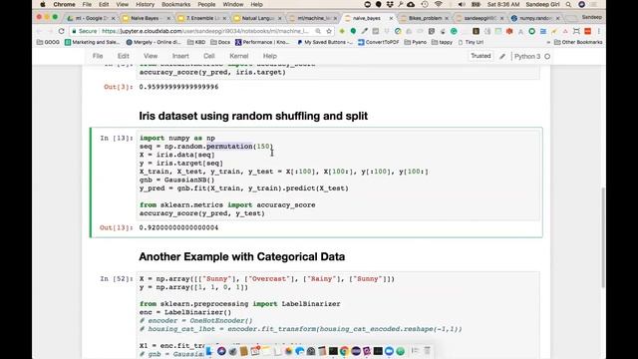Switch to the Natual Langu... browser tab
This screenshot has width=638, height=359.
tap(257, 18)
